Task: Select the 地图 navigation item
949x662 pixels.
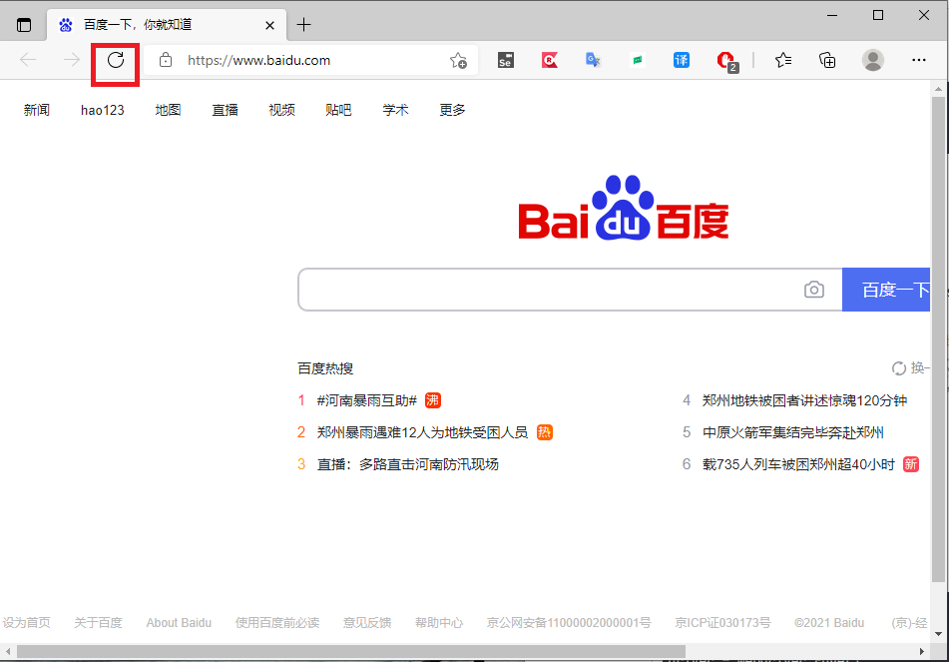Action: (167, 110)
